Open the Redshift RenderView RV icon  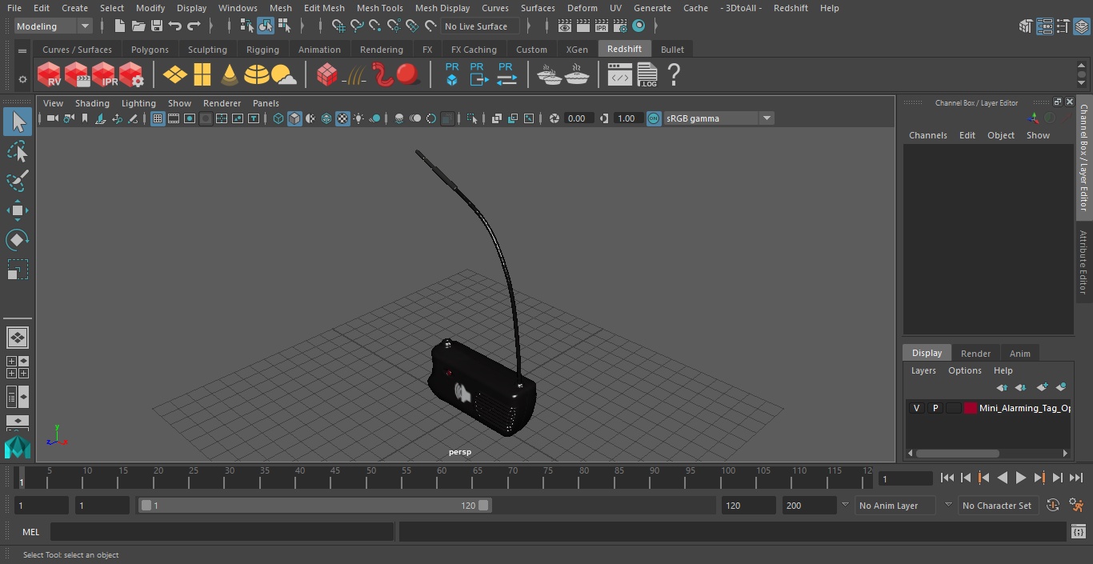(50, 75)
